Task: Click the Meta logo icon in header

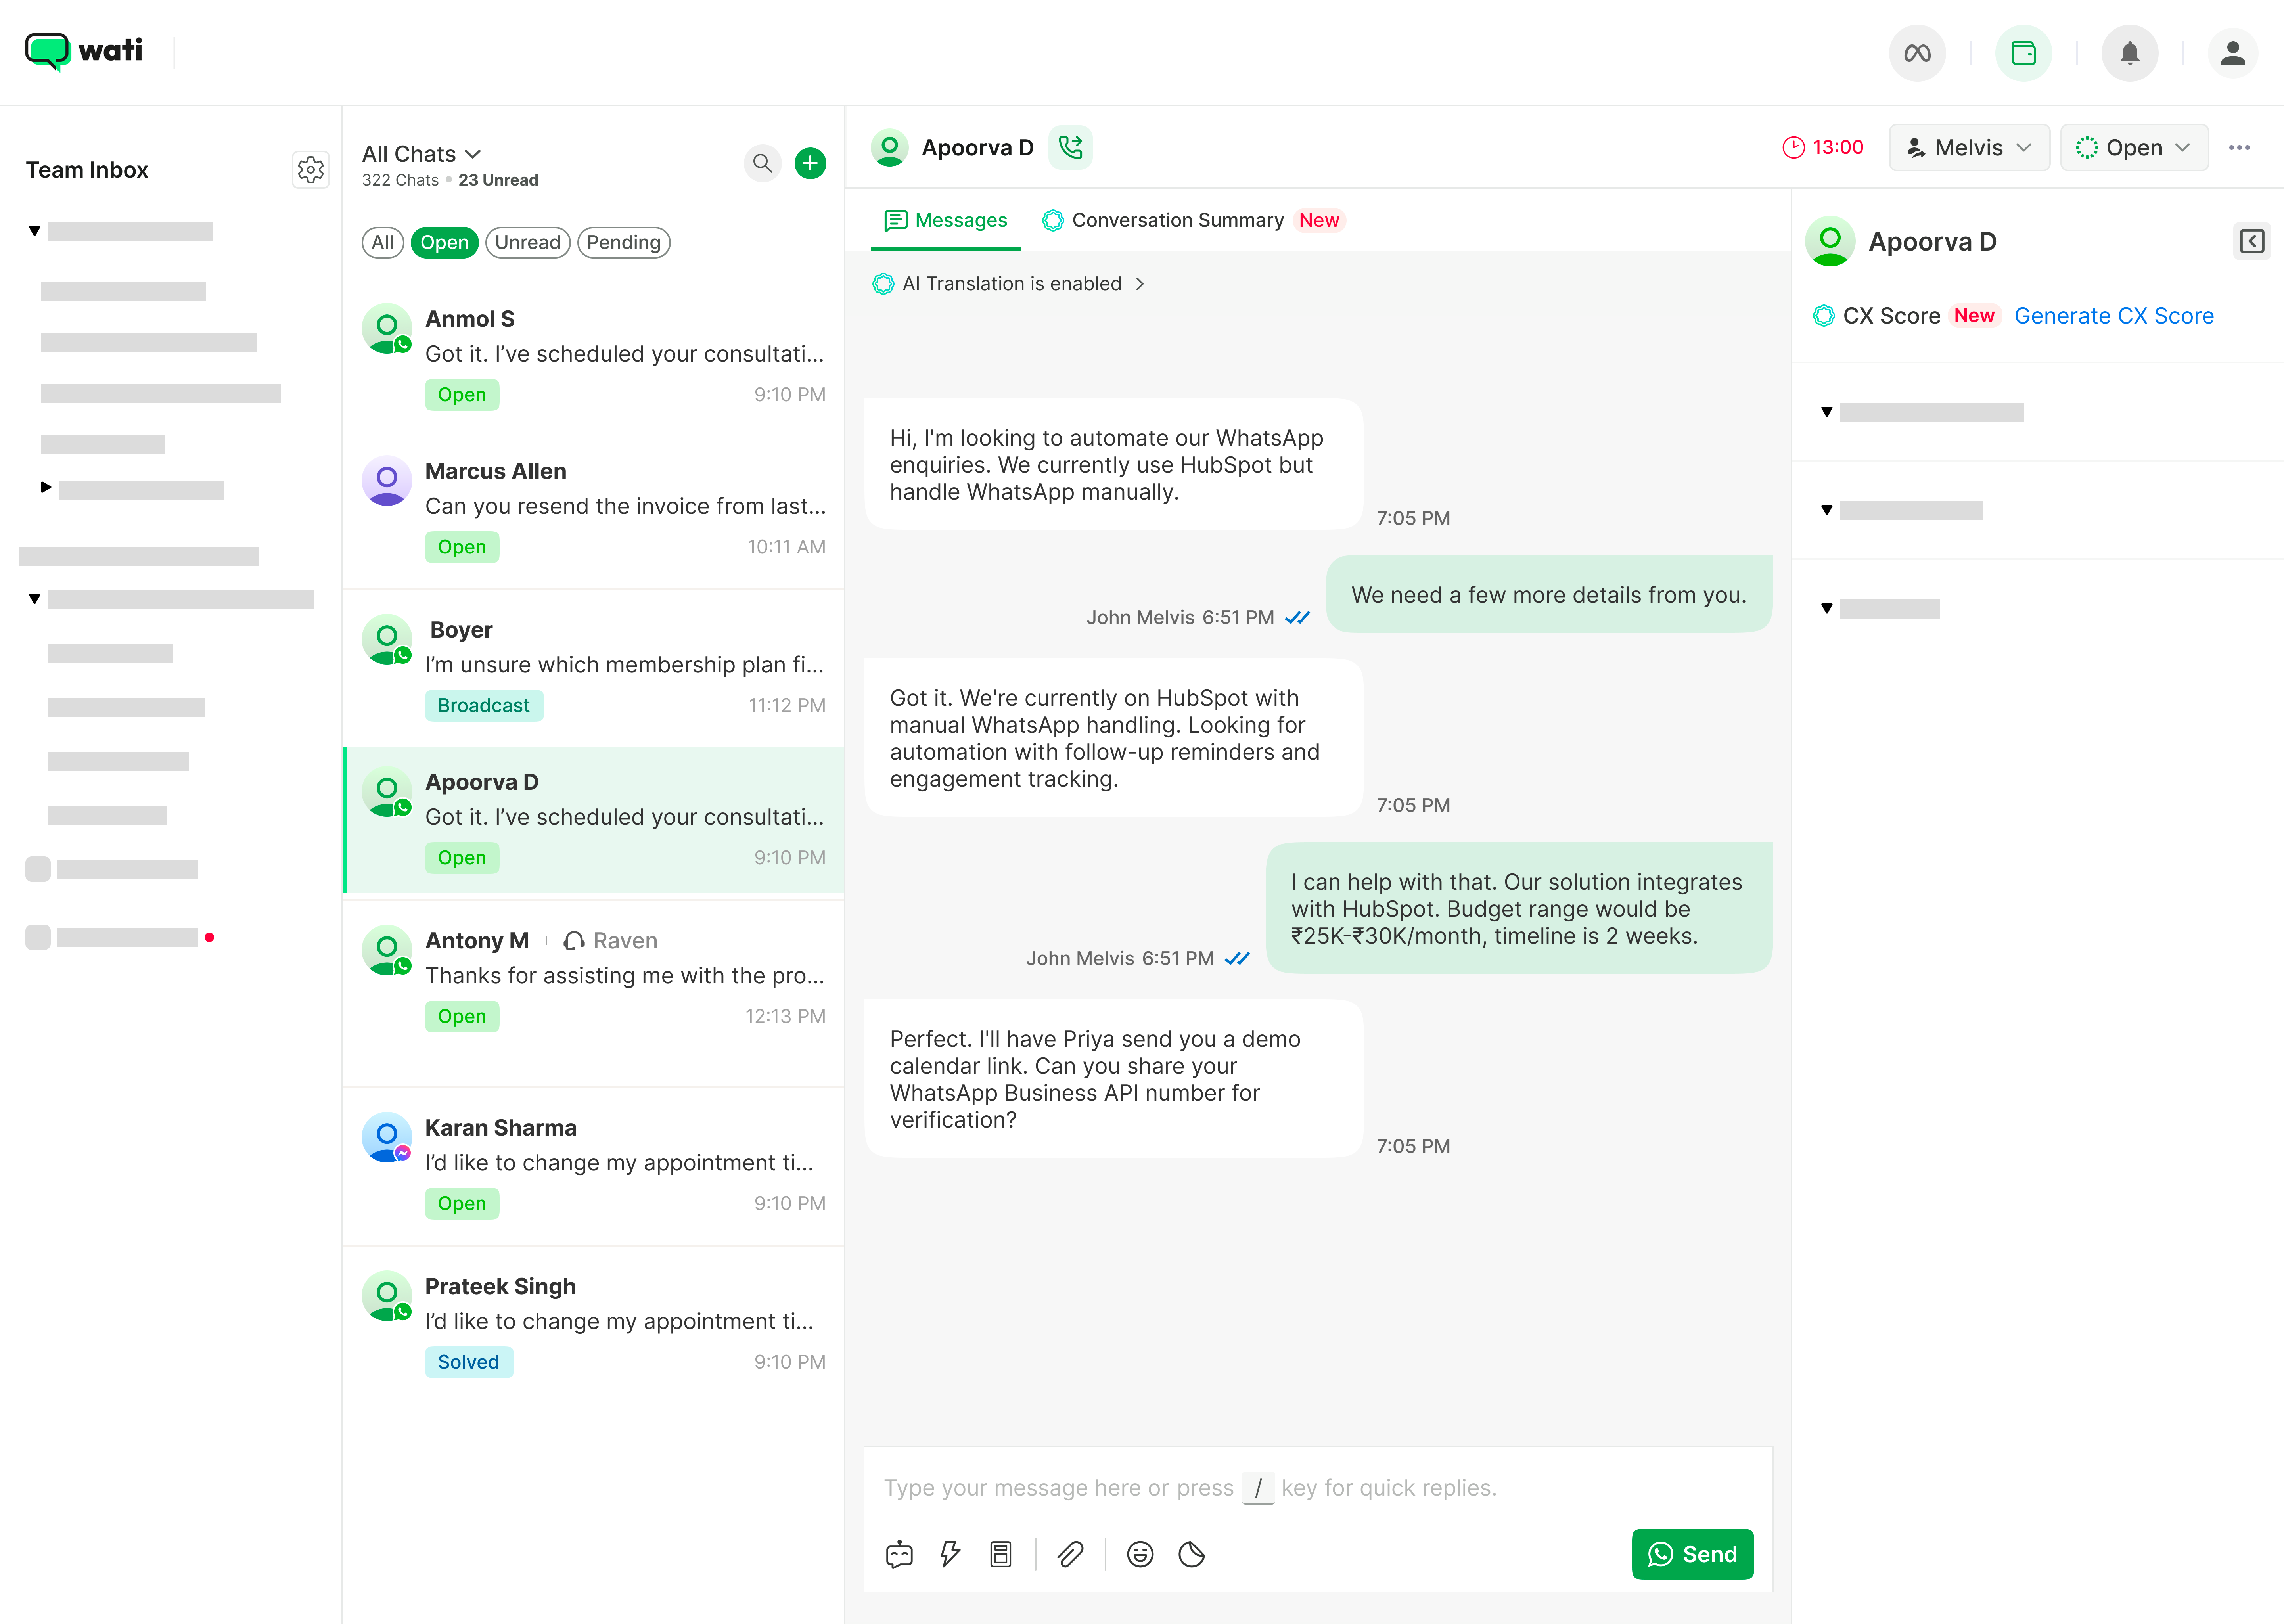Action: [x=1917, y=53]
